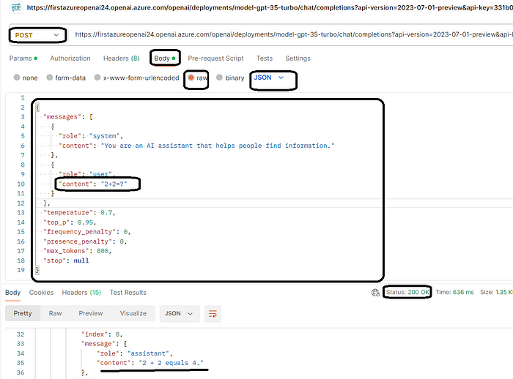This screenshot has height=379, width=513.
Task: Click the "assistant" role value in response
Action: 148,353
